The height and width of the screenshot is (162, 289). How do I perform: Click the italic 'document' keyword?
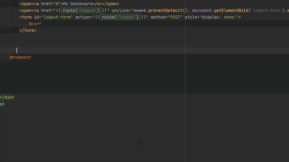click(202, 10)
